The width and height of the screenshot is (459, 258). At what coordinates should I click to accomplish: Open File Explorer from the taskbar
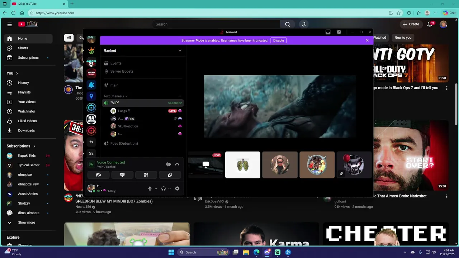[246, 252]
